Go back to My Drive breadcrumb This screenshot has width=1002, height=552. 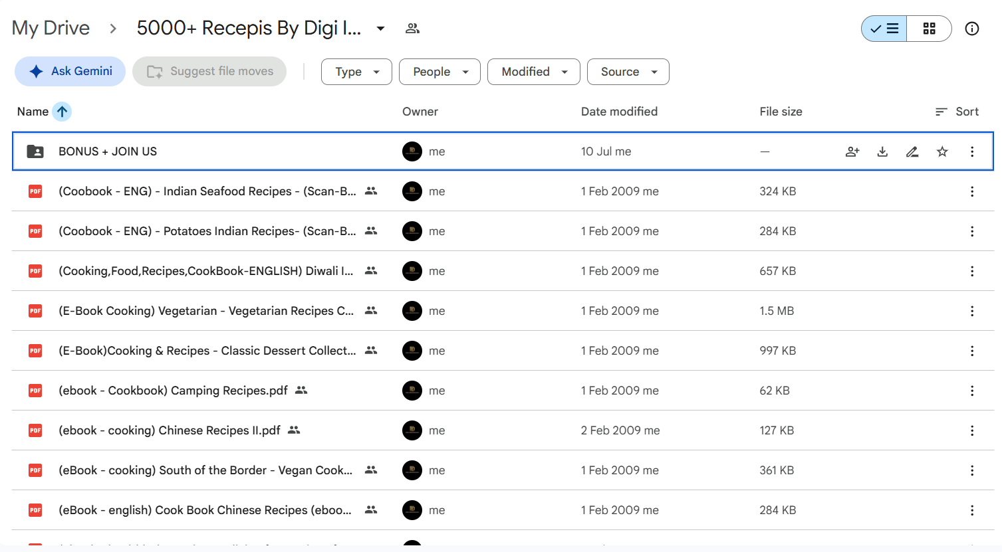tap(51, 28)
